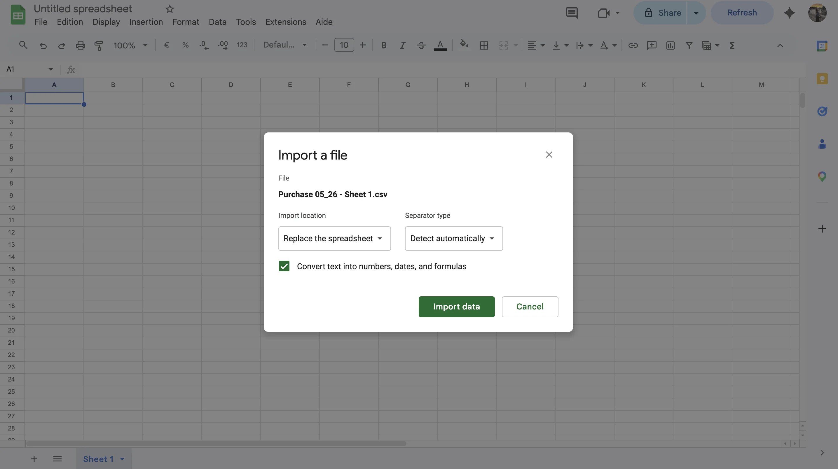838x469 pixels.
Task: Open the Insertion menu
Action: pos(146,22)
